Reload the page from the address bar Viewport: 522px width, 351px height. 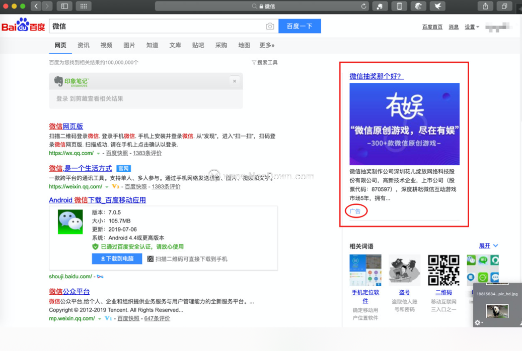point(363,6)
